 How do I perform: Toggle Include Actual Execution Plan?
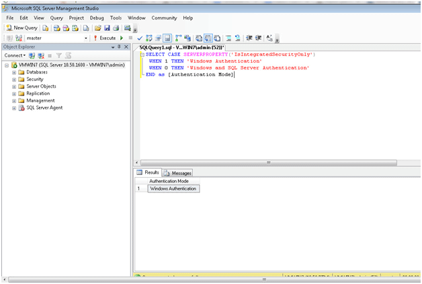(179, 38)
